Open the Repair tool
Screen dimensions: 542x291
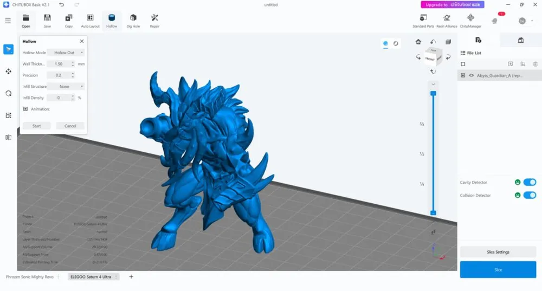[154, 21]
